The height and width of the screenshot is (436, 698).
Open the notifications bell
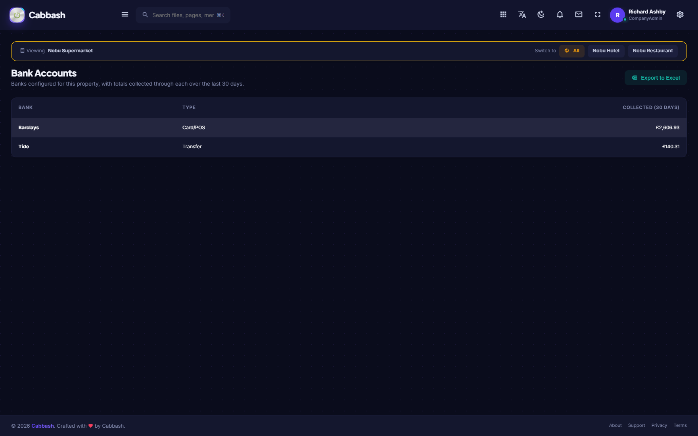coord(560,15)
